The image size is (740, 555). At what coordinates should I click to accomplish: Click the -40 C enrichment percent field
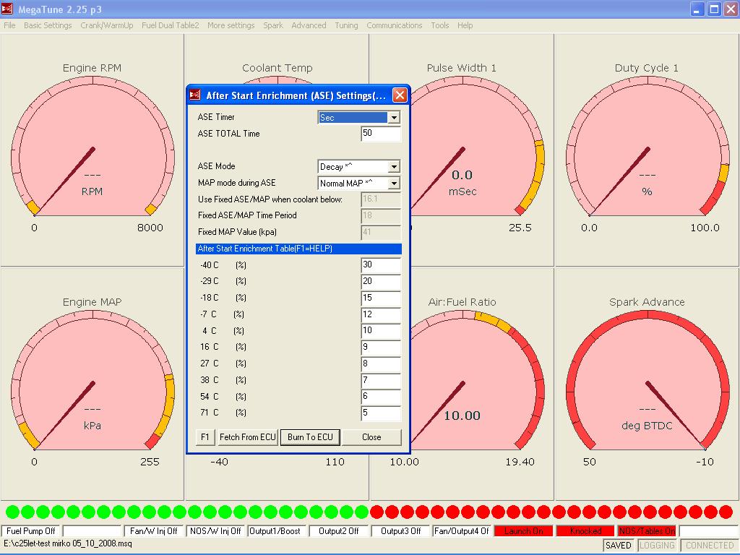click(x=381, y=265)
